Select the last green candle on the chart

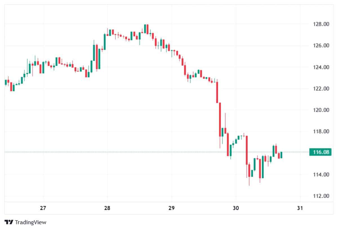281,155
